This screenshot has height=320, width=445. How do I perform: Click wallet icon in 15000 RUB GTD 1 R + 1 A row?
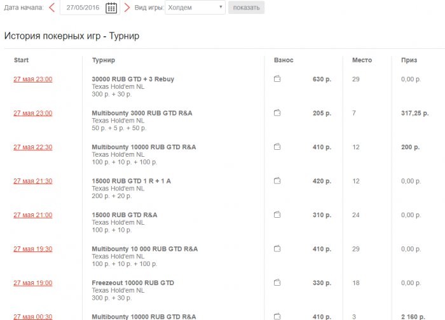coord(277,181)
